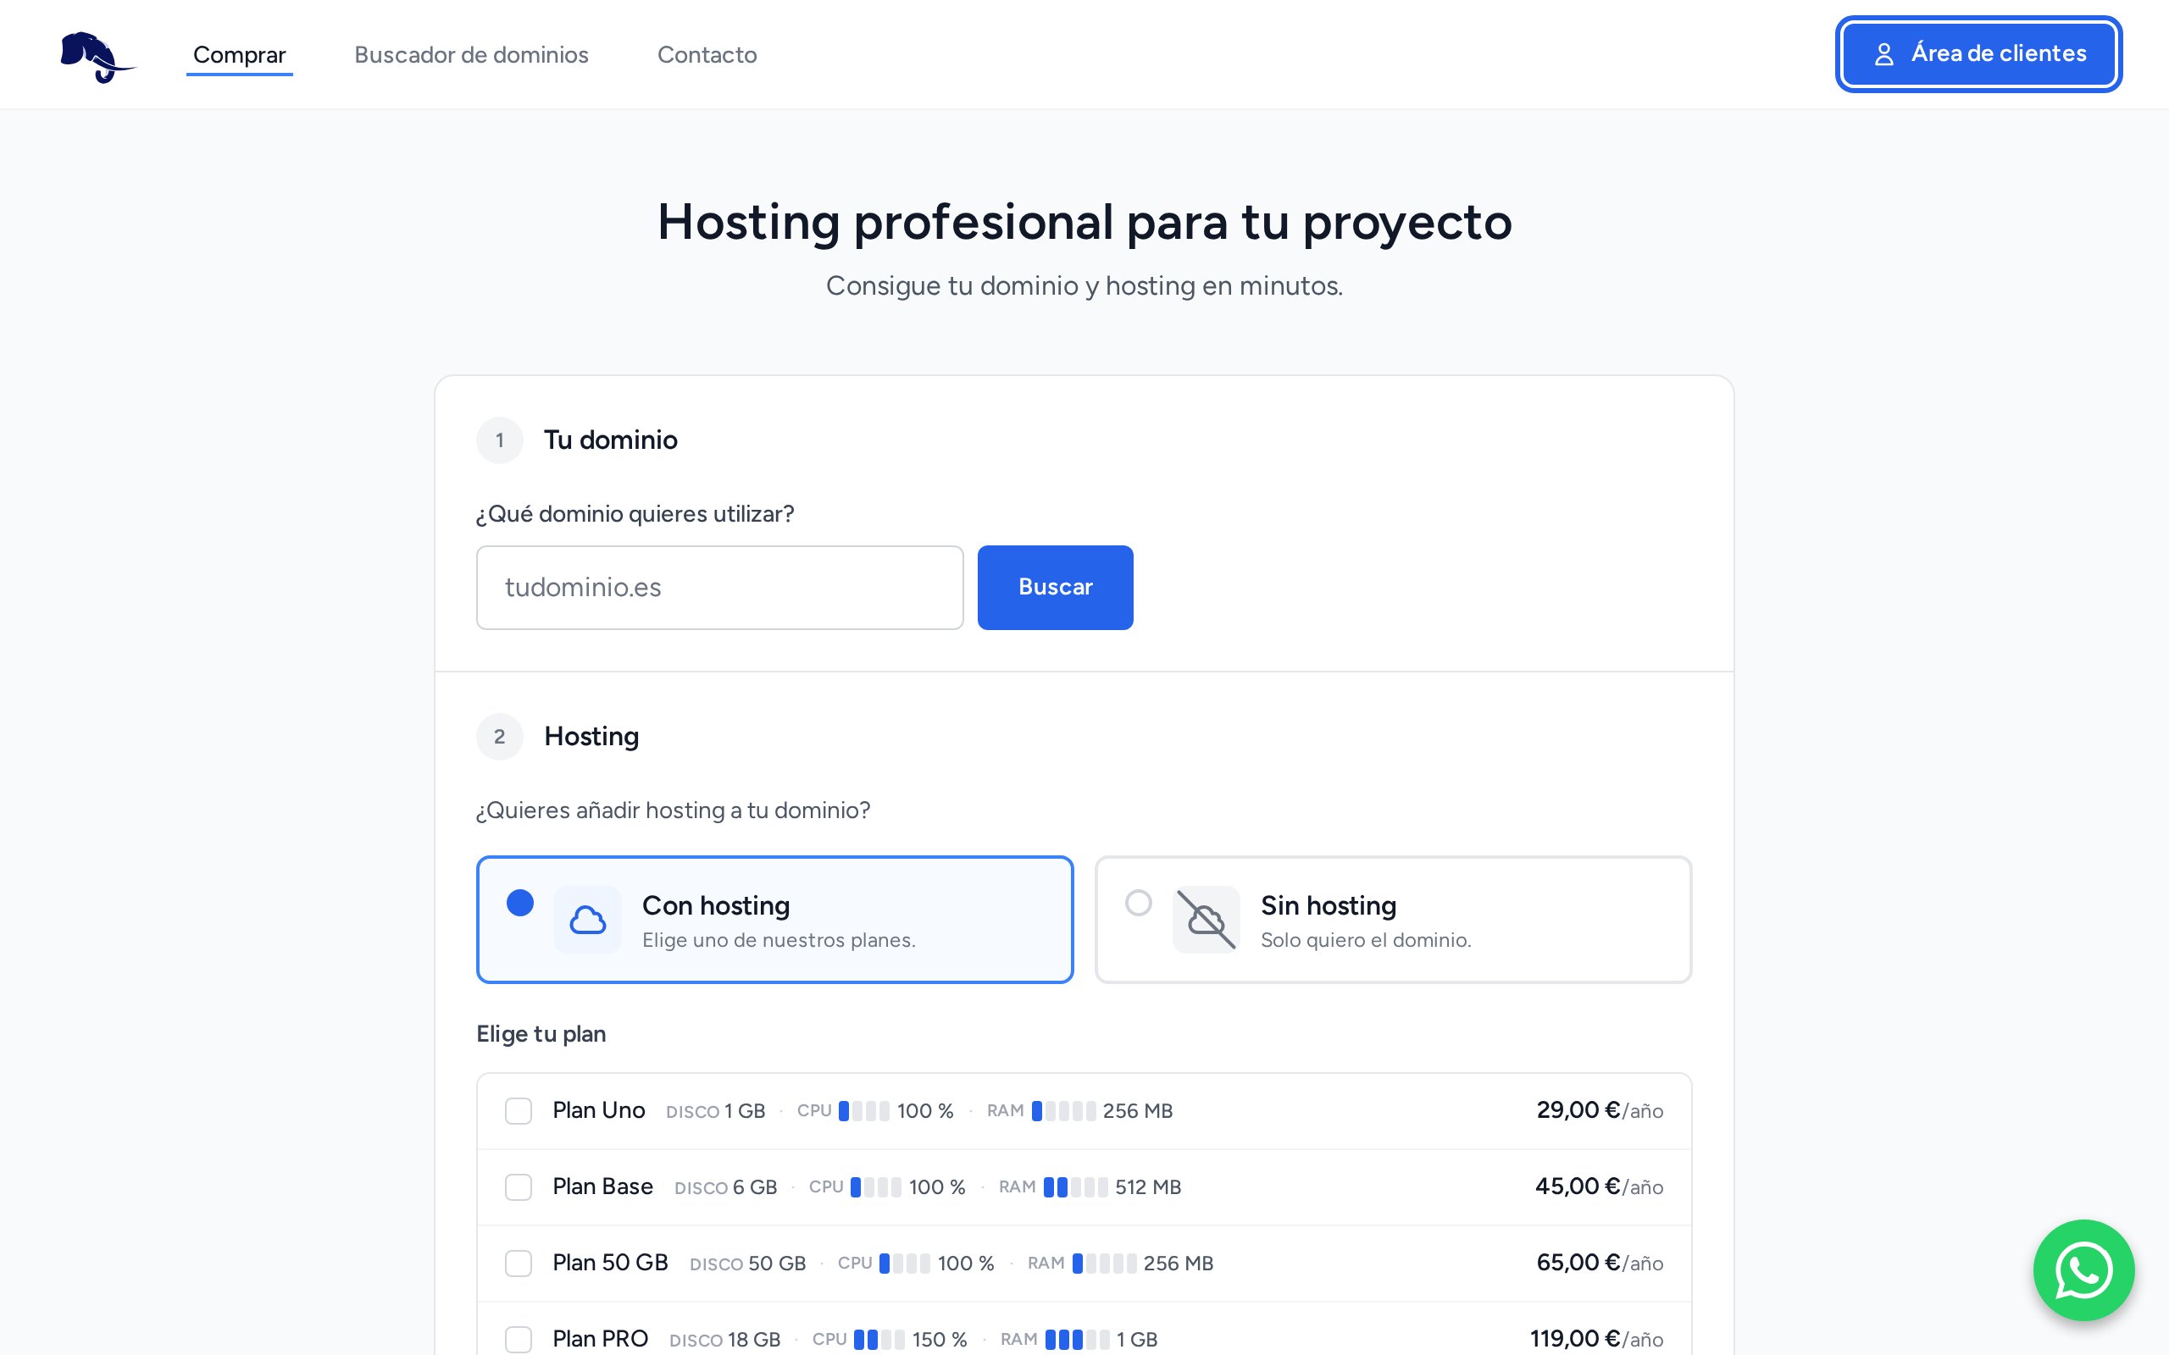Check the Plan PRO checkbox
This screenshot has height=1355, width=2169.
(518, 1340)
